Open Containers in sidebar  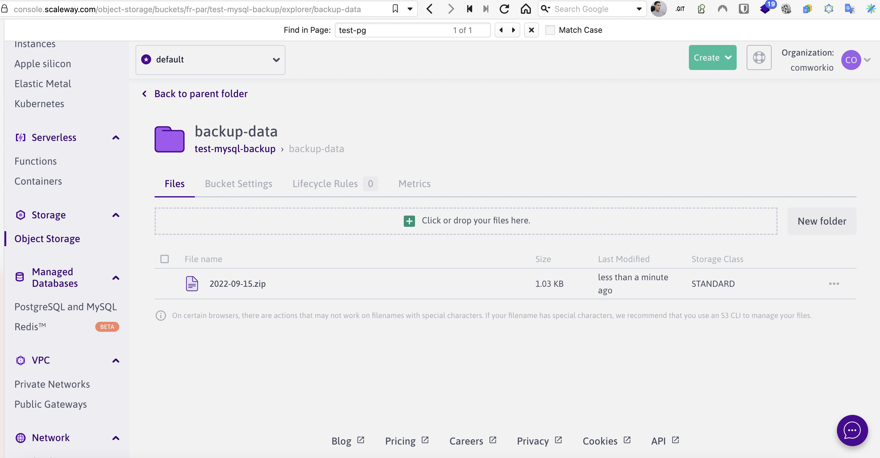click(38, 181)
